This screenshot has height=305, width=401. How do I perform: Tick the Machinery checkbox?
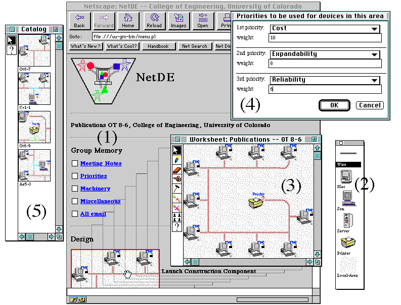(75, 189)
